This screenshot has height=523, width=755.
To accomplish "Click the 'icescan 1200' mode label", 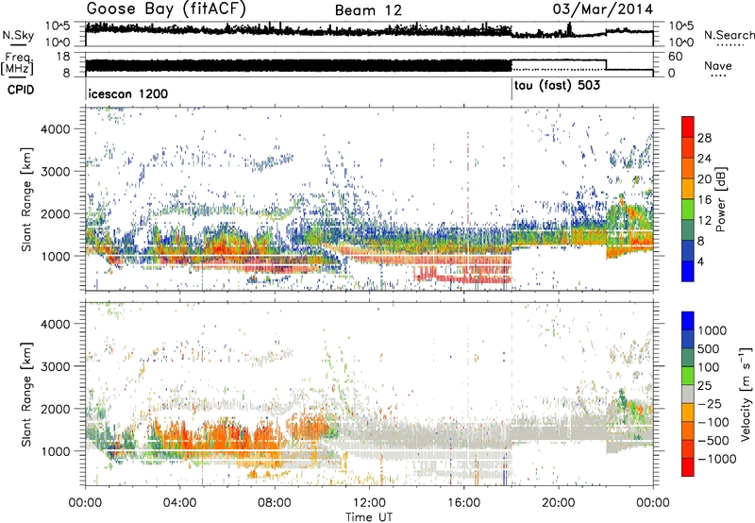I will (128, 93).
